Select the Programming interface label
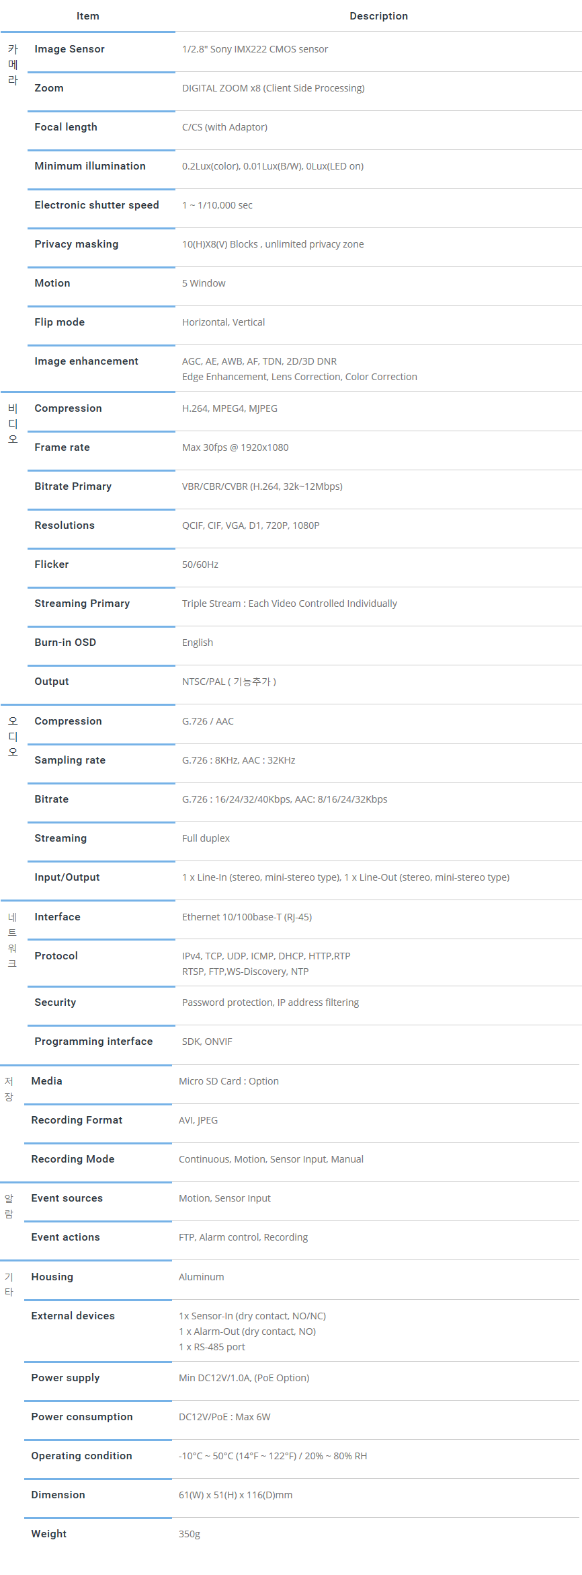582x1575 pixels. click(x=93, y=1041)
